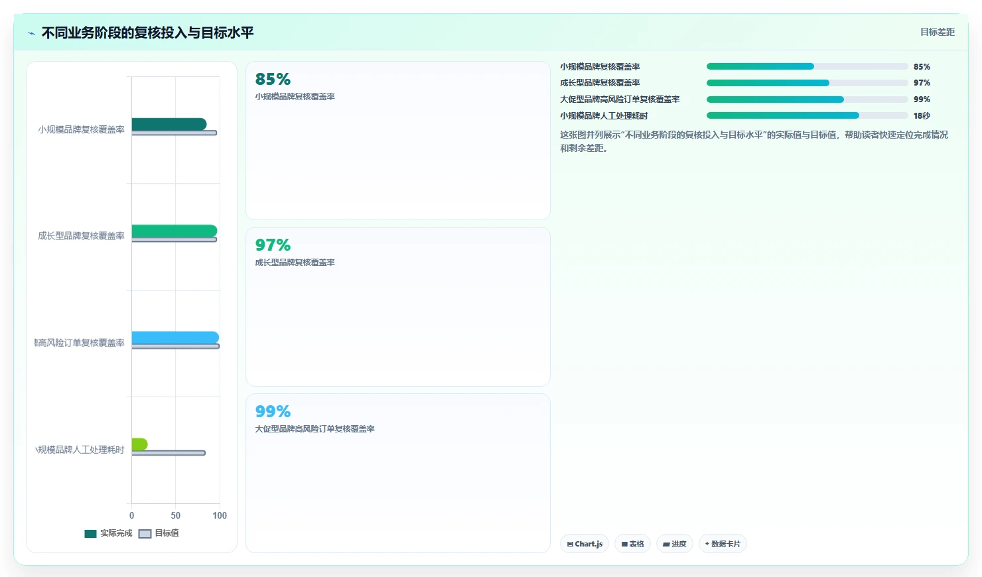Click the blue header icon beside the title
The image size is (982, 577).
pyautogui.click(x=31, y=33)
